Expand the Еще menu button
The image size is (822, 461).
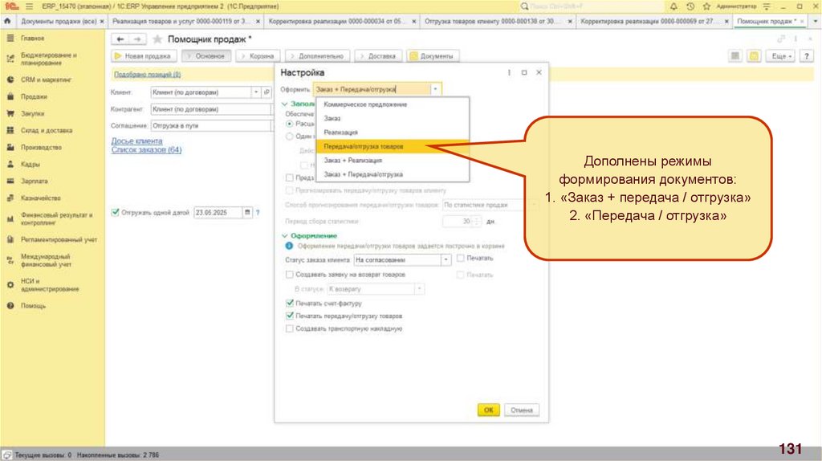[x=780, y=56]
